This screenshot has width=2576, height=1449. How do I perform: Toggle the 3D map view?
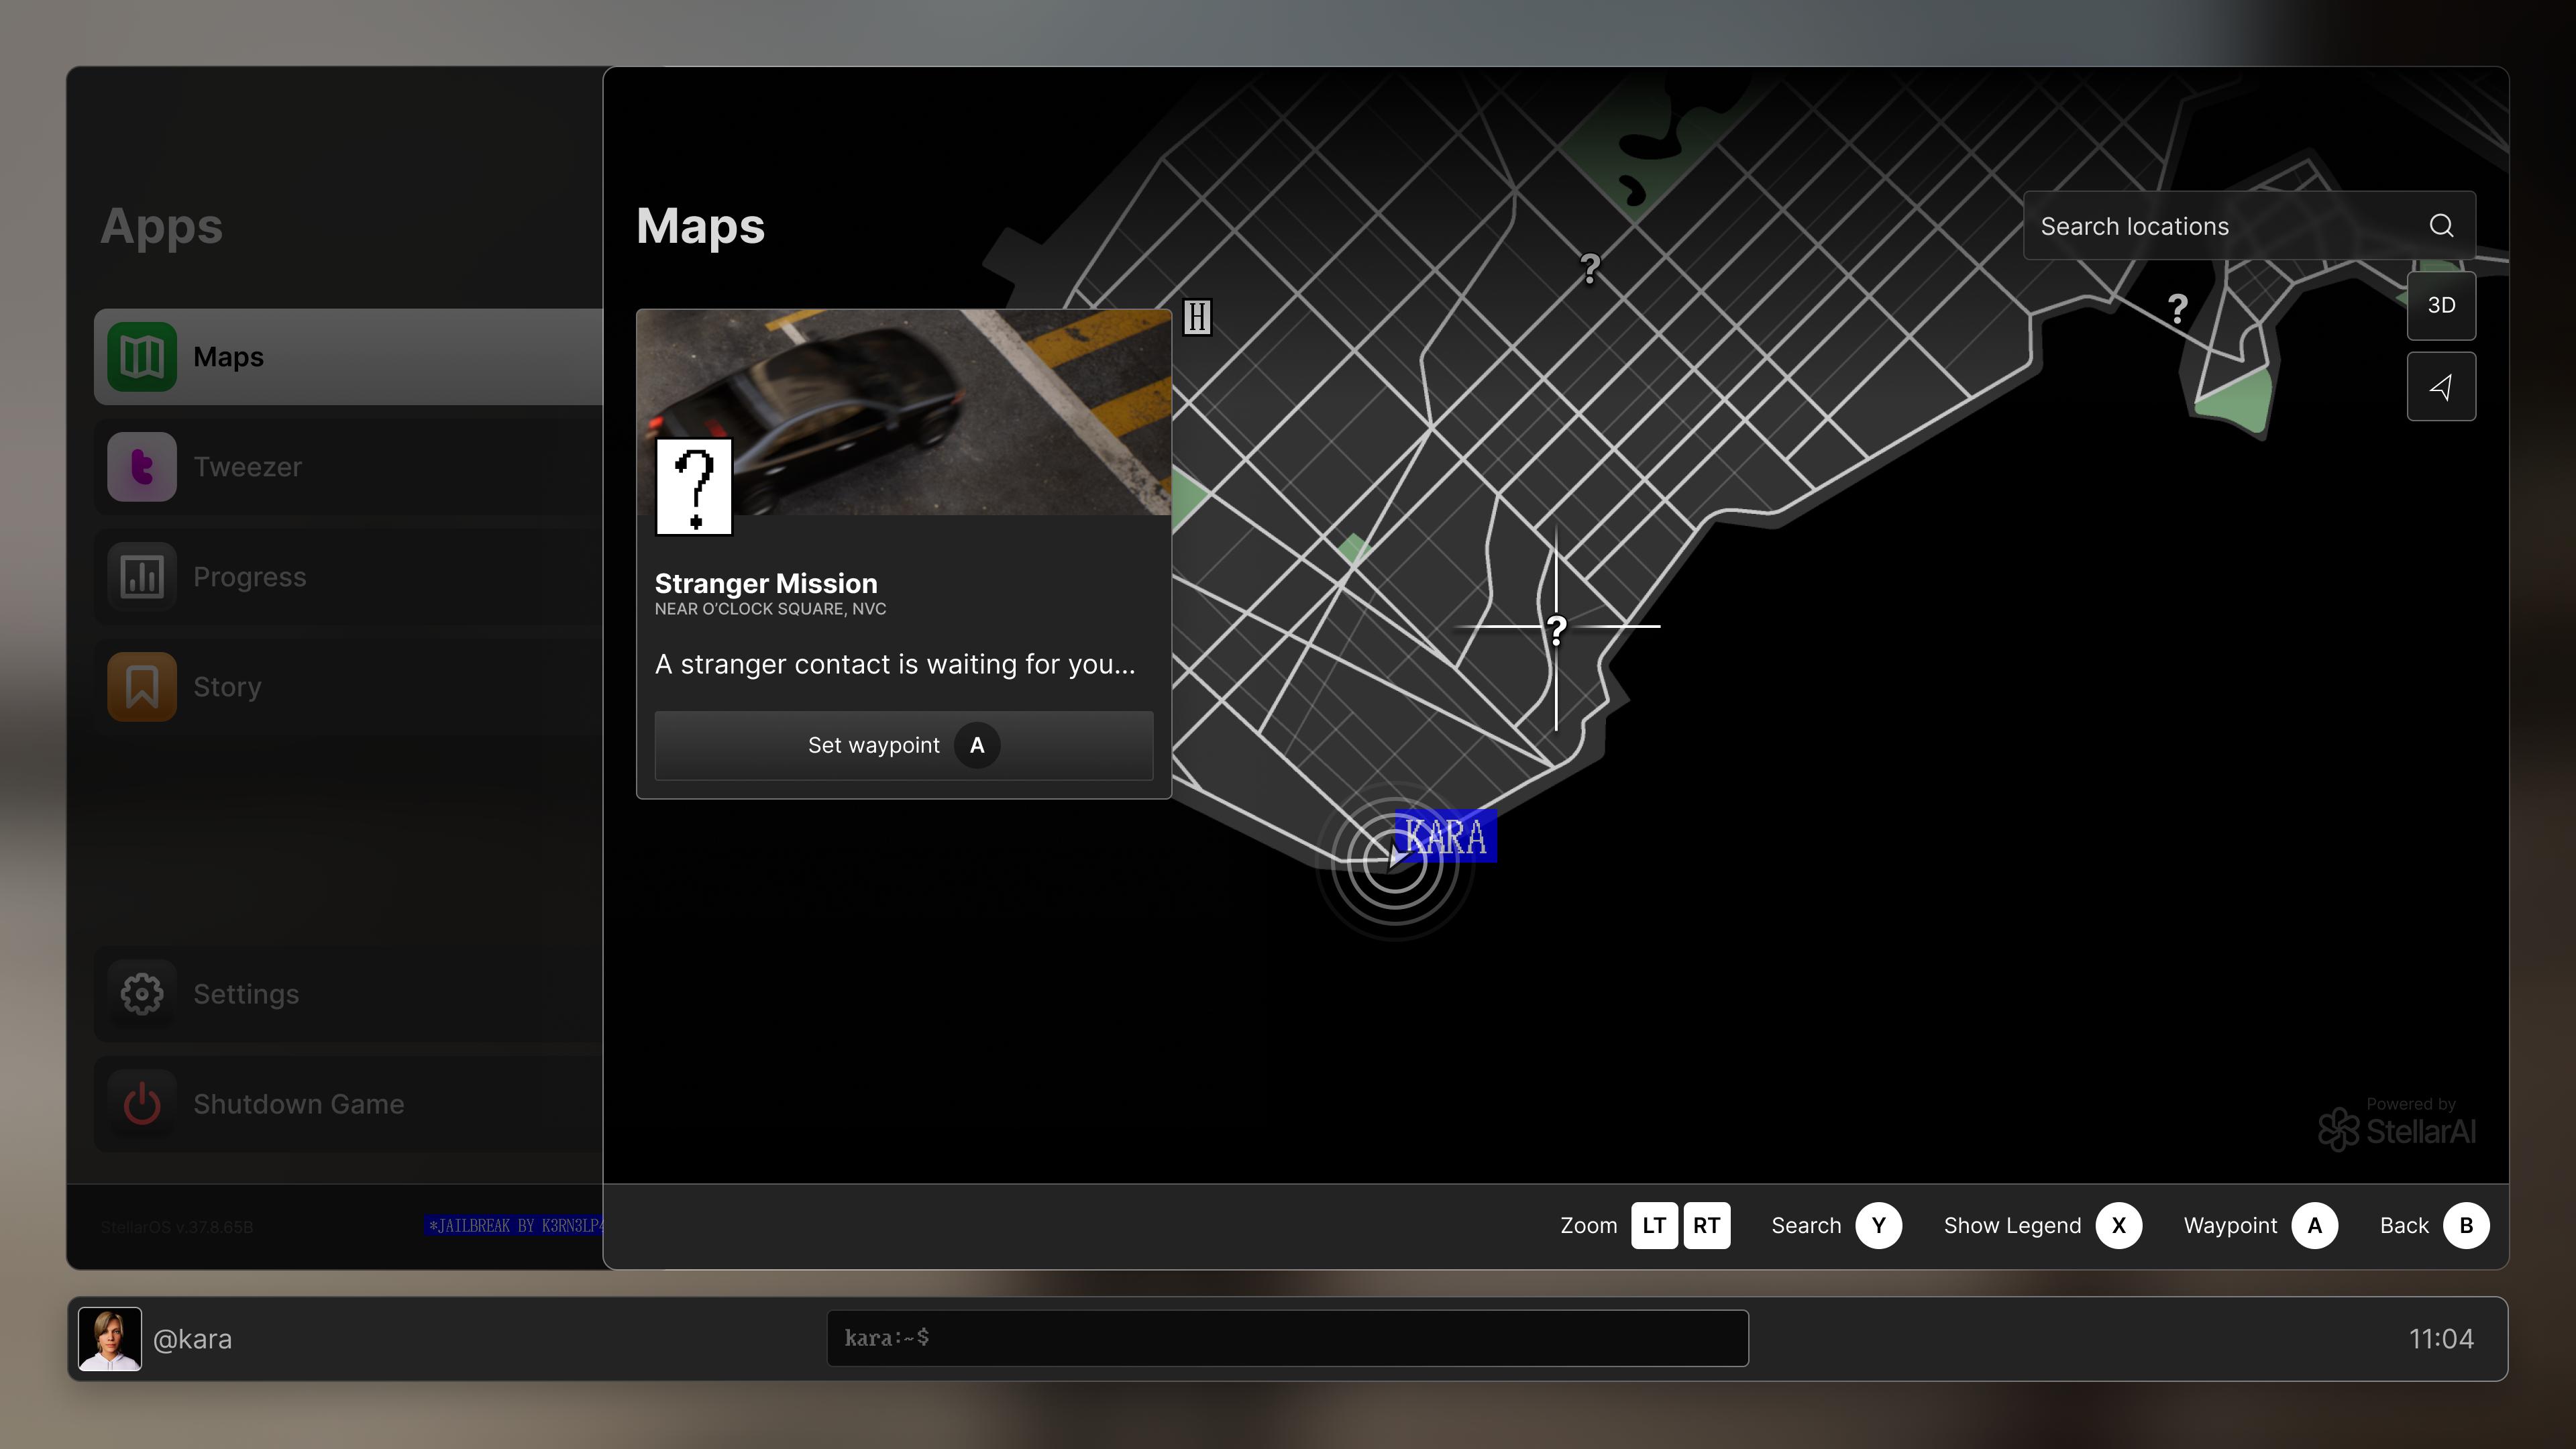[x=2441, y=305]
